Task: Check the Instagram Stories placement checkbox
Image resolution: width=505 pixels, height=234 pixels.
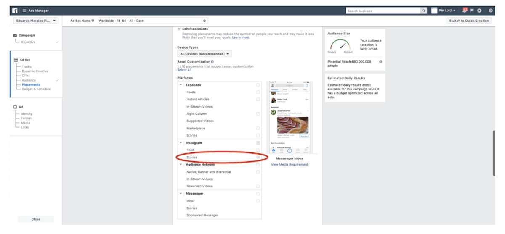Action: point(258,158)
